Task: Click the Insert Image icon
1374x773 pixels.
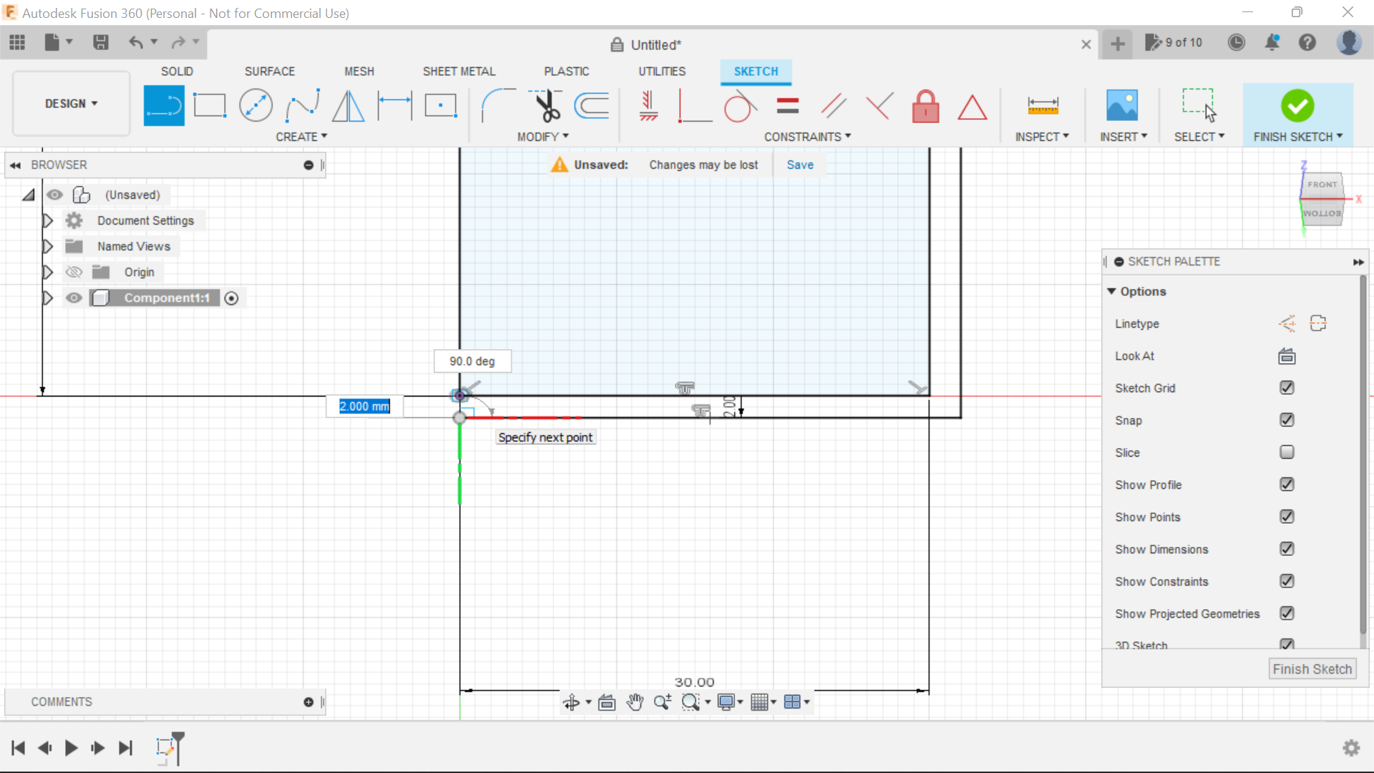Action: (1122, 104)
